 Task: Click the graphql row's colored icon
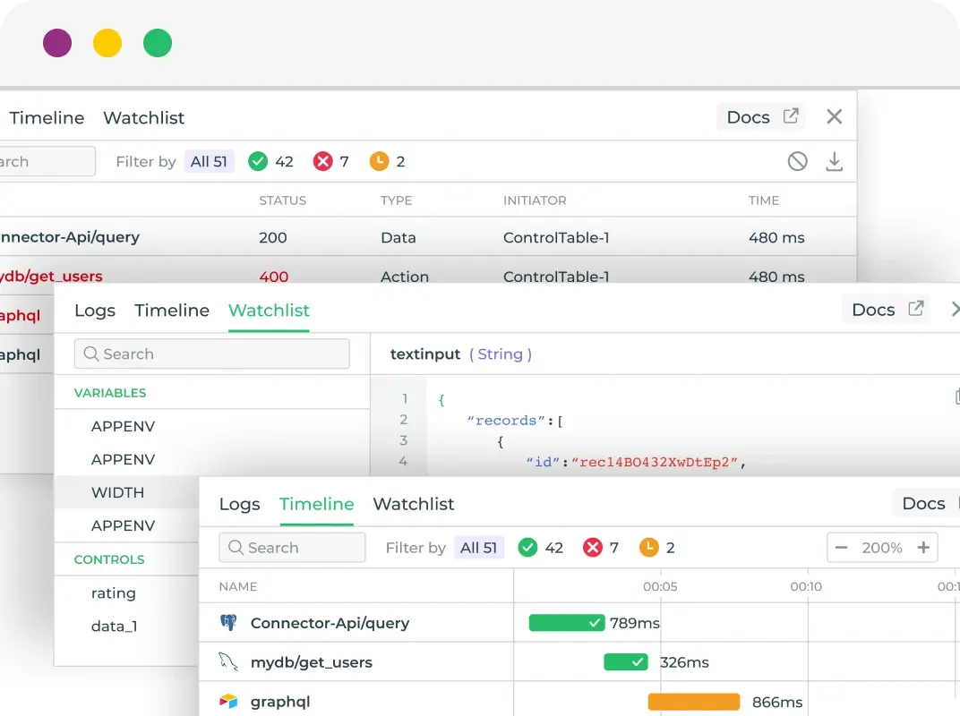pyautogui.click(x=229, y=702)
